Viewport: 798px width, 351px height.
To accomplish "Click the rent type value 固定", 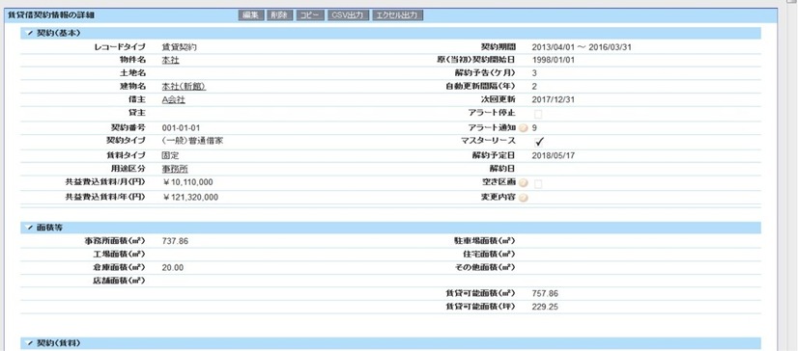I will 170,155.
